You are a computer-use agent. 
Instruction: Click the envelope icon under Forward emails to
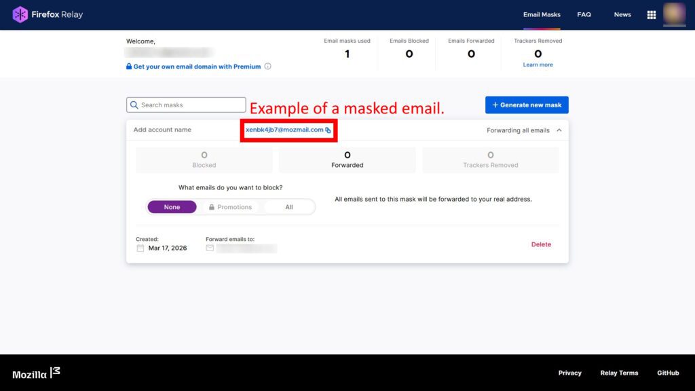210,248
